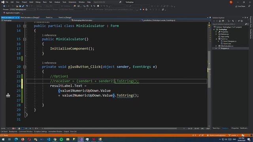The image size is (253, 142).
Task: Collapse the MiniCalculator class at line 13
Action: [x=25, y=26]
